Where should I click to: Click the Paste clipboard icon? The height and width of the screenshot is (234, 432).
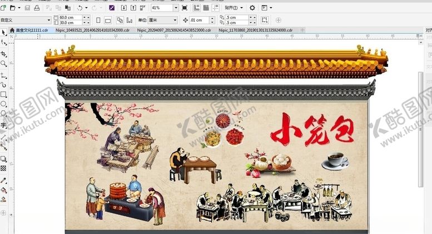[67, 8]
